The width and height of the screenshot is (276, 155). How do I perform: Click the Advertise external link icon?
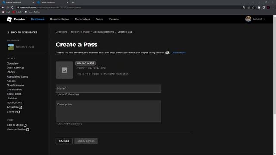point(20,107)
